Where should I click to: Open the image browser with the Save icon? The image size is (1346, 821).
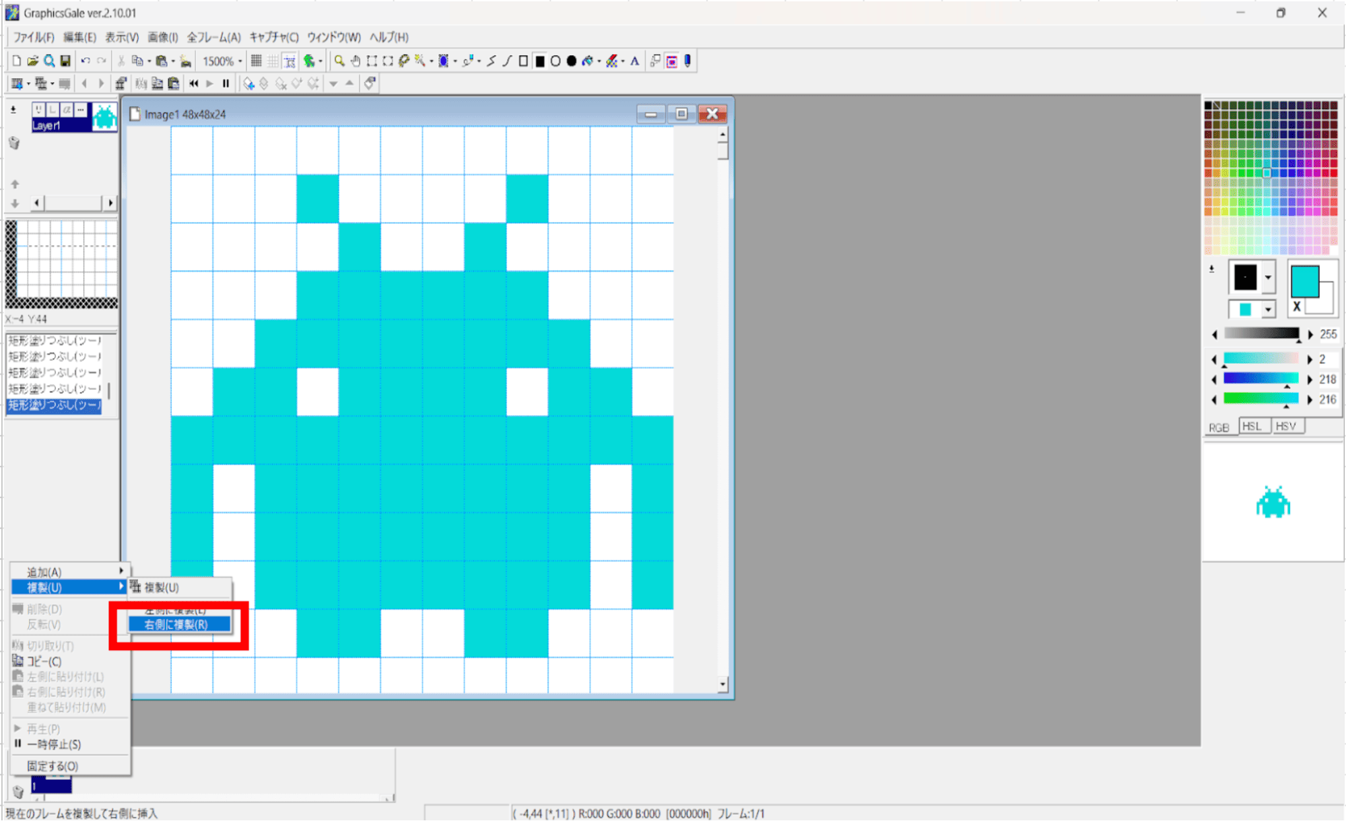pyautogui.click(x=65, y=61)
